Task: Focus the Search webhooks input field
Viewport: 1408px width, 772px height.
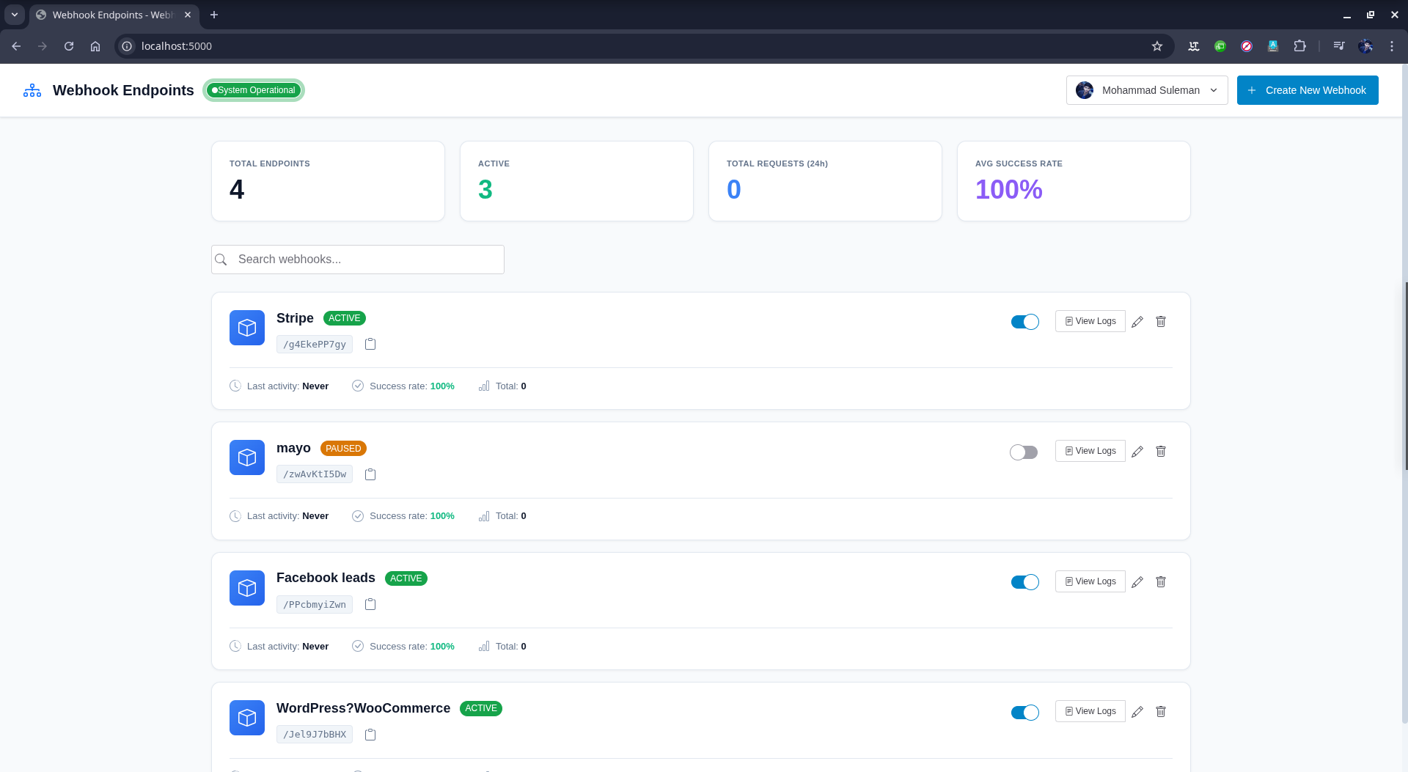Action: point(358,260)
